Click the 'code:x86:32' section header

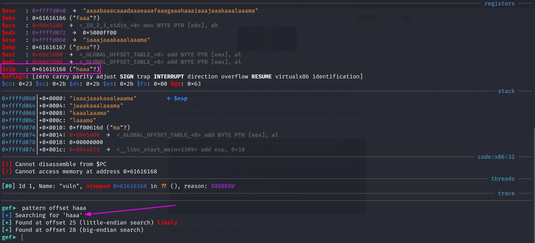(496, 157)
